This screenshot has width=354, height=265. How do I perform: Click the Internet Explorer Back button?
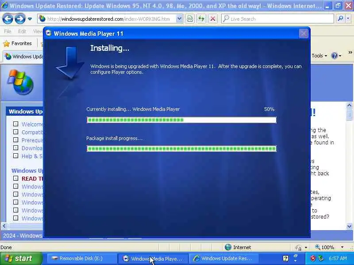(8, 19)
